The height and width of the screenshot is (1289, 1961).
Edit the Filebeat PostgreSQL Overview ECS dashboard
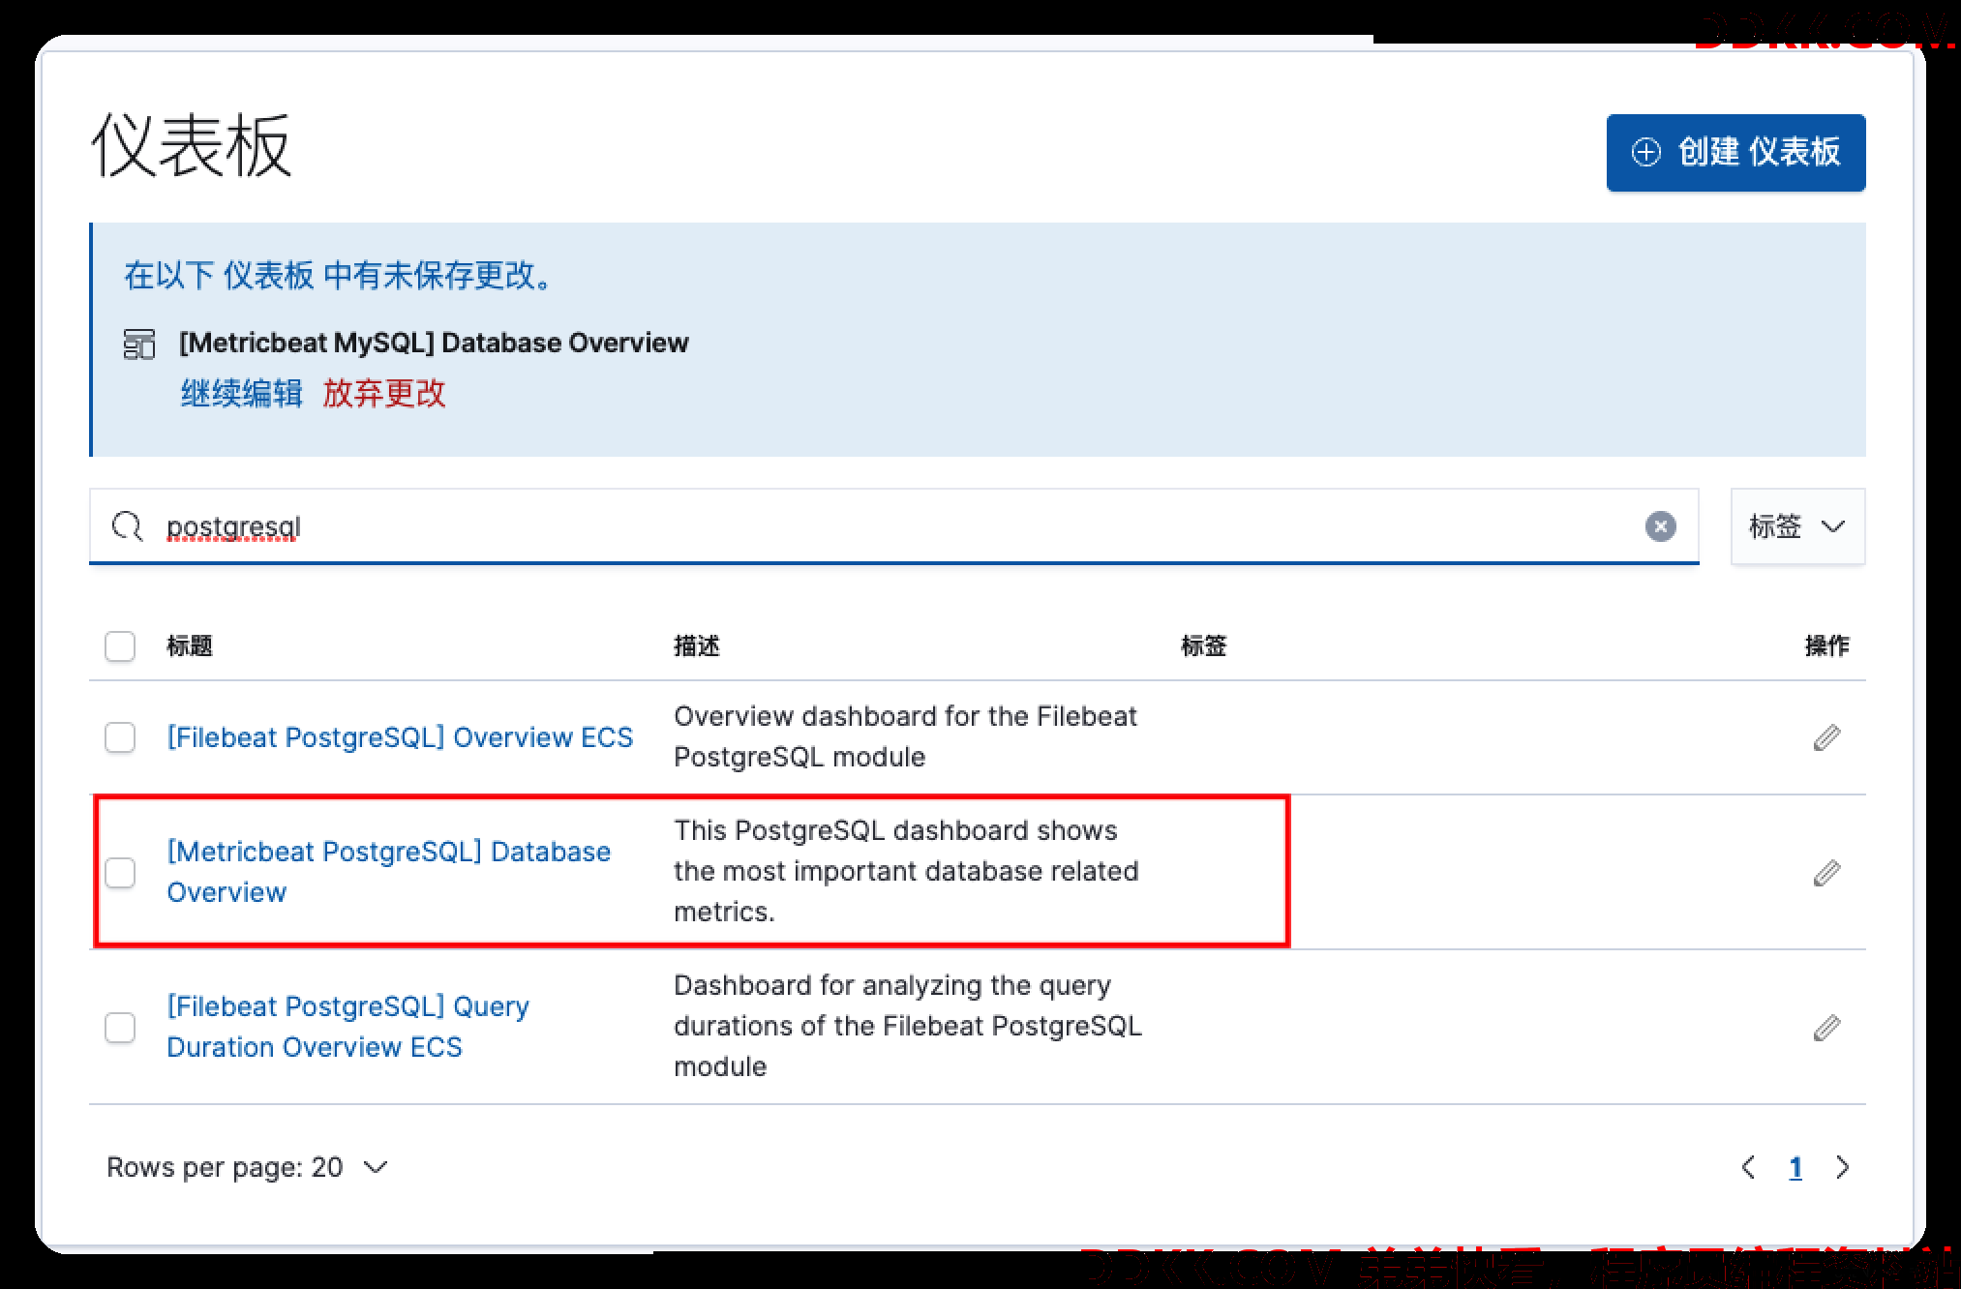(x=1826, y=737)
